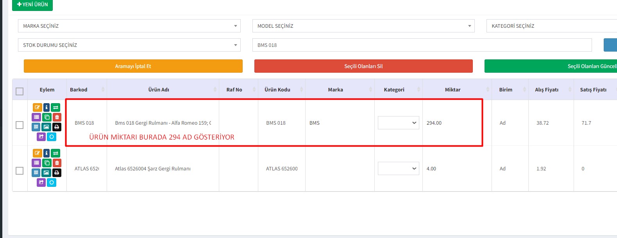Open the info icon for BMS 018
Image resolution: width=617 pixels, height=238 pixels.
(x=46, y=107)
